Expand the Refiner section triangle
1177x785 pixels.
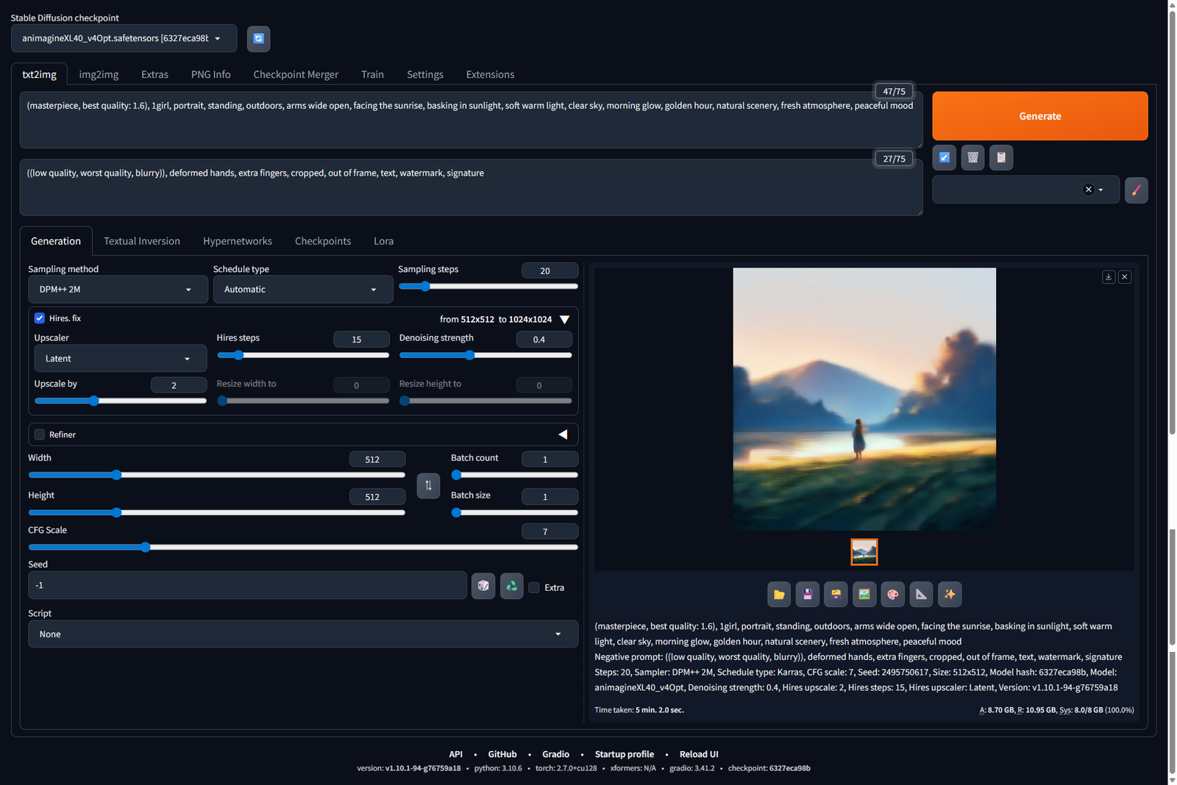coord(563,434)
